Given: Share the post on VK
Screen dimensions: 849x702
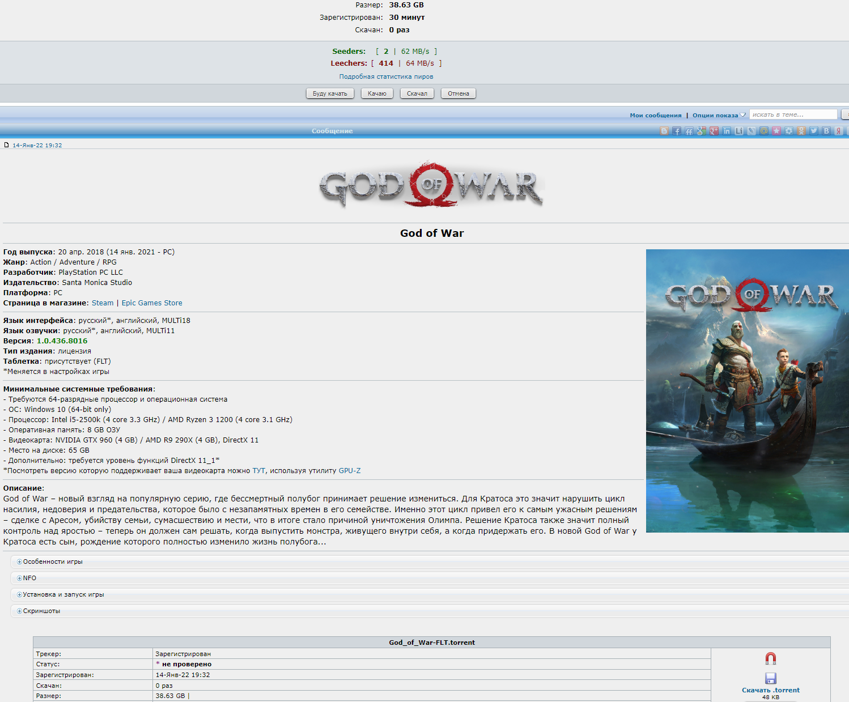Looking at the screenshot, I should coord(826,131).
